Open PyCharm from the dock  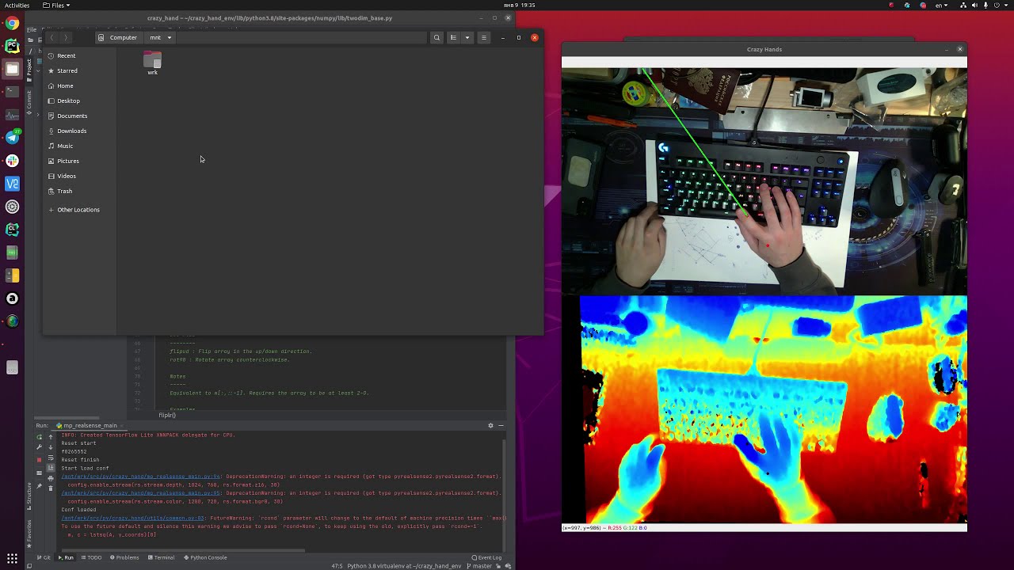12,46
